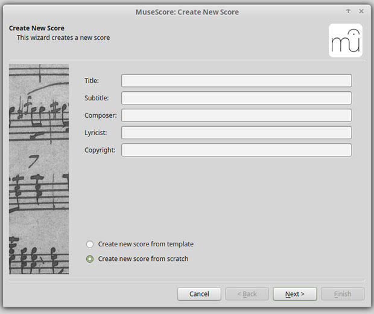Viewport: 374px width, 314px height.
Task: Close the Create New Score dialog
Action: 361,11
